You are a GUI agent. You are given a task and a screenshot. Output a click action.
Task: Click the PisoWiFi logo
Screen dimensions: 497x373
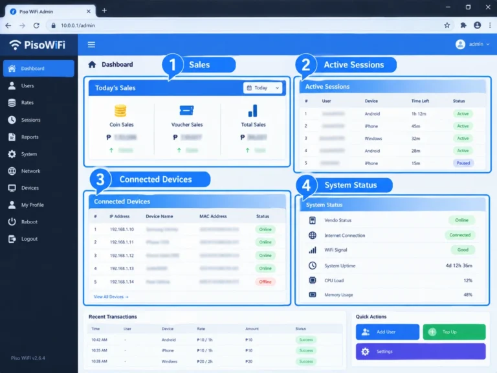(x=37, y=45)
